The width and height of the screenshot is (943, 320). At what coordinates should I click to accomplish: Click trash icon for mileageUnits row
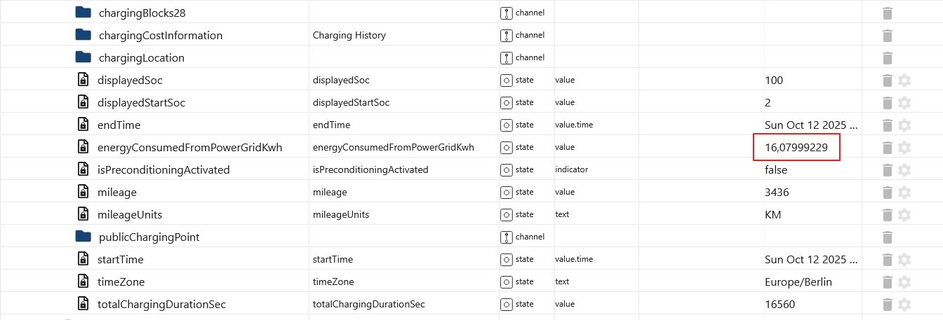pos(887,215)
